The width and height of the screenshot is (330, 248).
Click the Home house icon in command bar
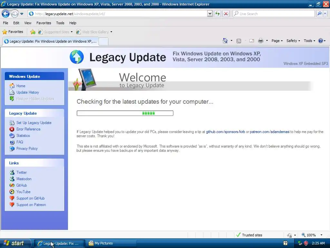[225, 41]
